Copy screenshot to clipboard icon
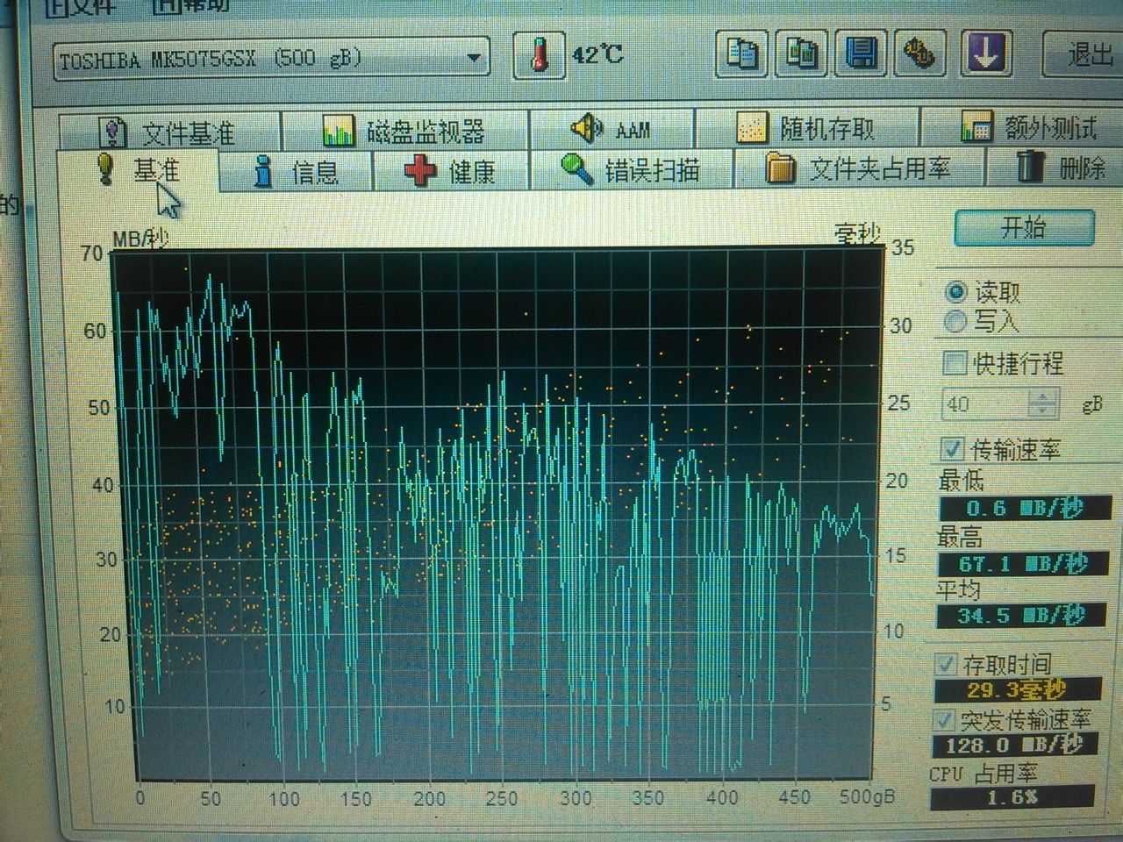 pyautogui.click(x=803, y=54)
